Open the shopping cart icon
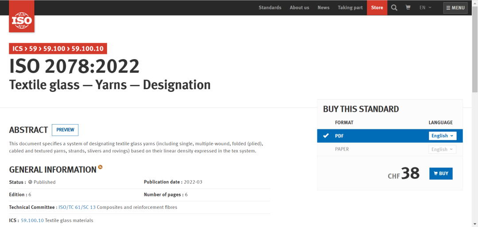Screen dimensions: 478x227 click(408, 8)
